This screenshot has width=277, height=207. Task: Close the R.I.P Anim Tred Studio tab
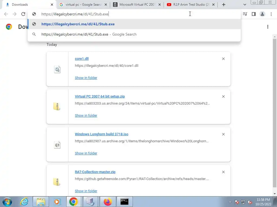pos(213,5)
